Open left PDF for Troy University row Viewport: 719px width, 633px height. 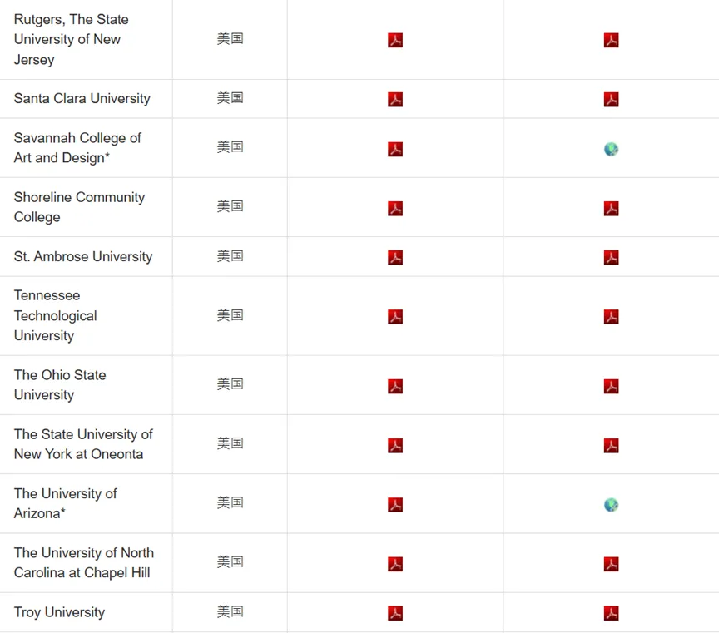395,614
